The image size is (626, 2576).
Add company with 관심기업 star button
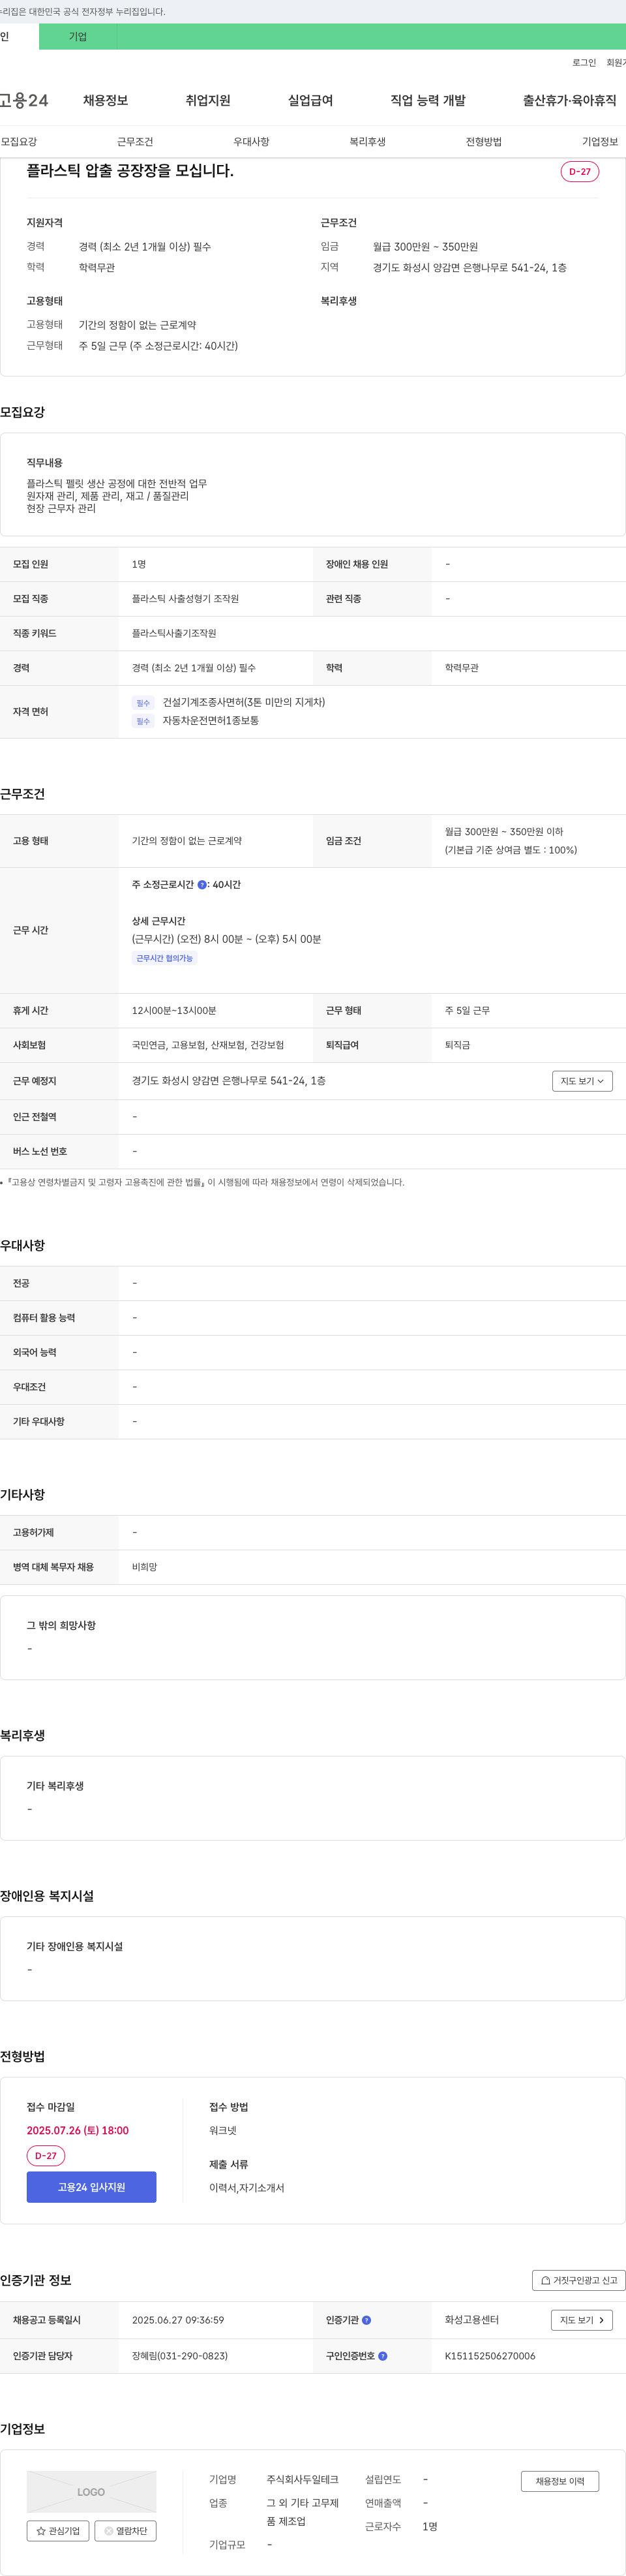point(58,2531)
